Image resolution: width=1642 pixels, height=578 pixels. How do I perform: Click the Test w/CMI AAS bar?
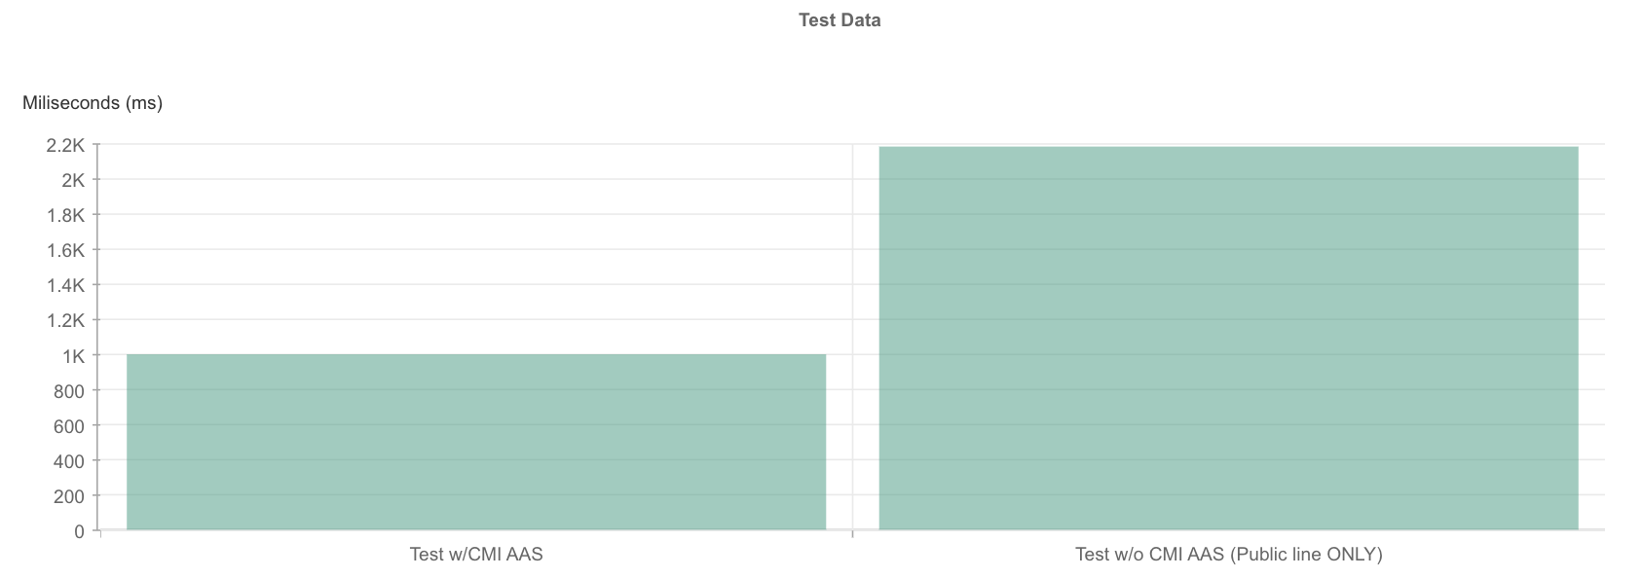click(476, 442)
